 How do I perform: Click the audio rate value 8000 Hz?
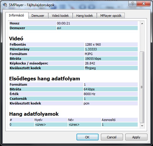pos(89,94)
